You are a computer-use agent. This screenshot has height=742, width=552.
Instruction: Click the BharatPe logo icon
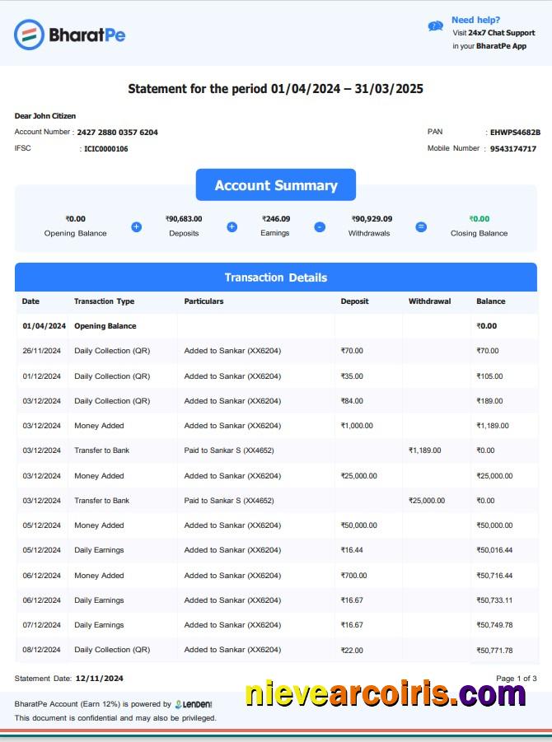tap(29, 35)
